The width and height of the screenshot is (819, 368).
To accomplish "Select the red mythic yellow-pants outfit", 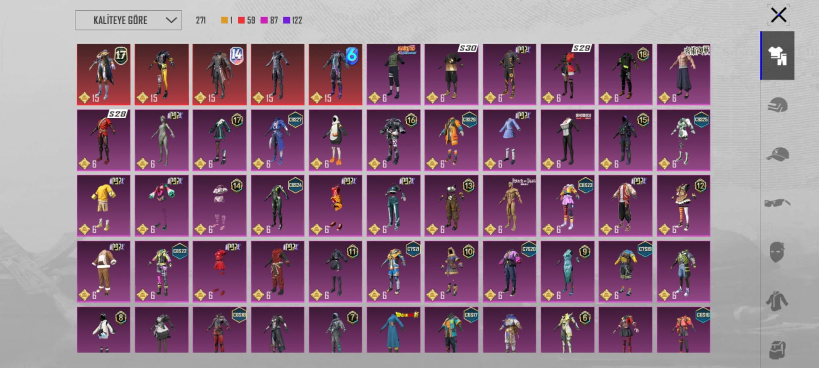I will [x=162, y=74].
